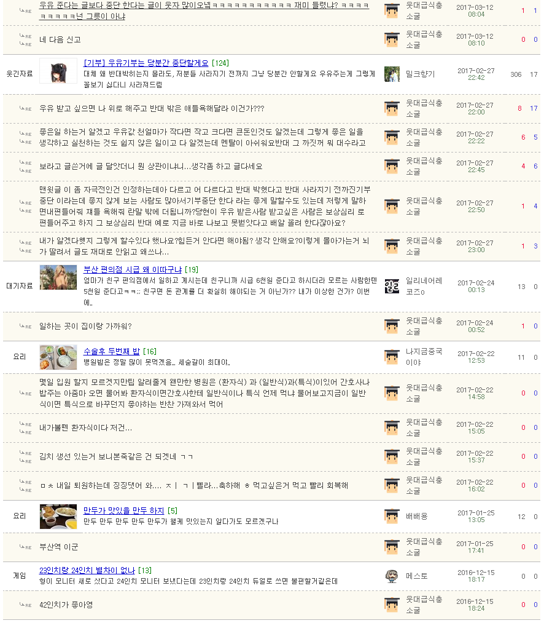Click the avatar beside the 42인치가 좋아영 comment
This screenshot has height=623, width=544.
pyautogui.click(x=392, y=605)
